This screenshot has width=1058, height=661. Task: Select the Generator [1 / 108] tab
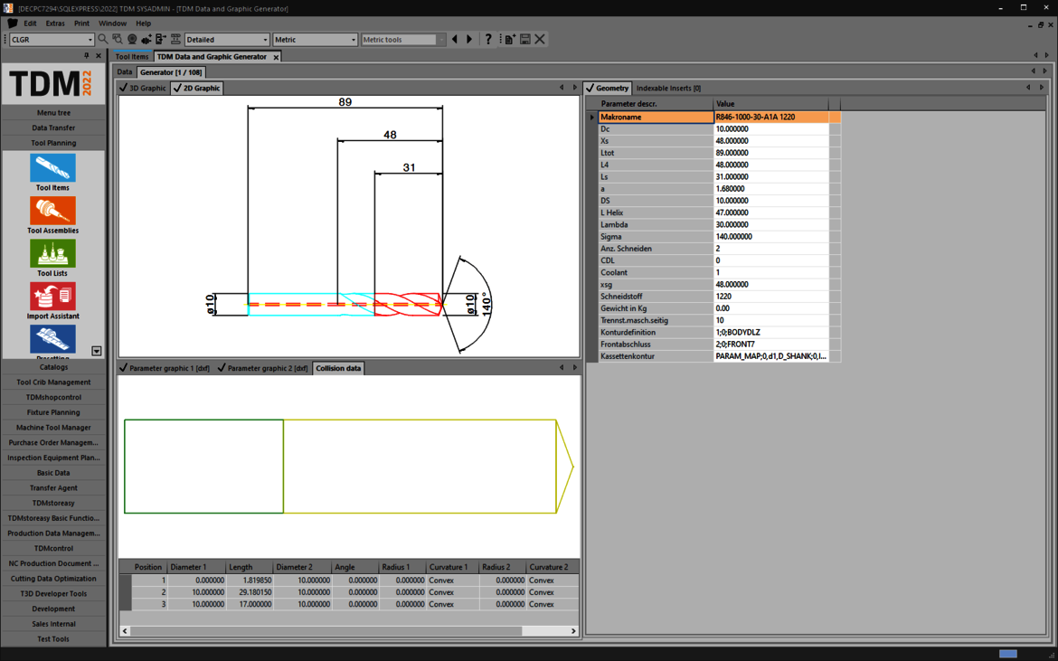click(171, 72)
